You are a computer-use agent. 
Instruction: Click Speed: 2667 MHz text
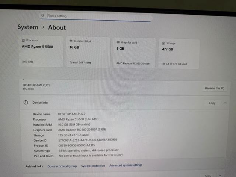click(80, 62)
